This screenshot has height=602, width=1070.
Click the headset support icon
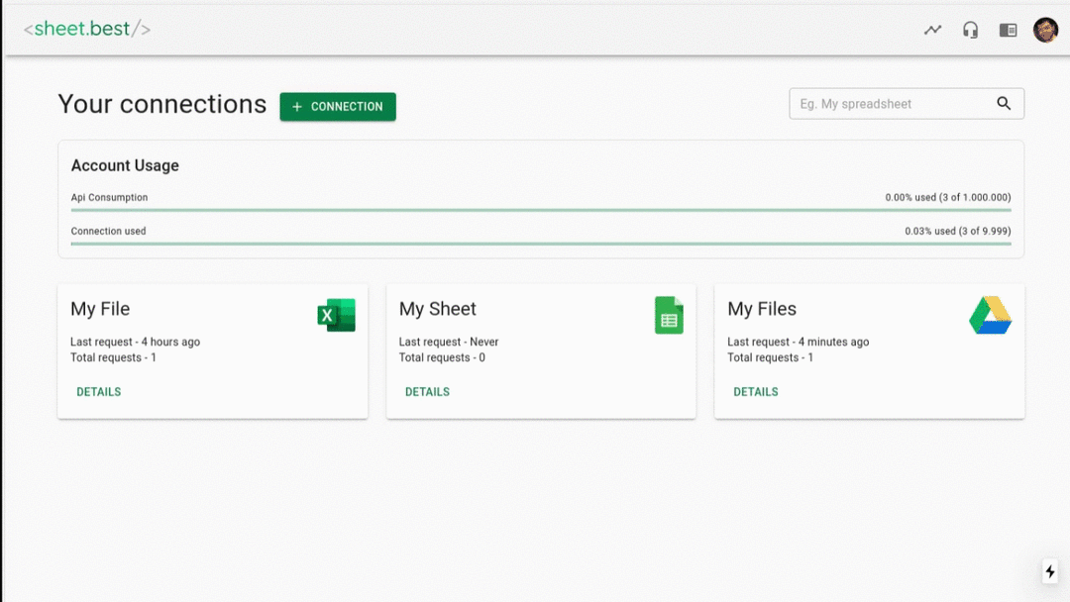(970, 30)
